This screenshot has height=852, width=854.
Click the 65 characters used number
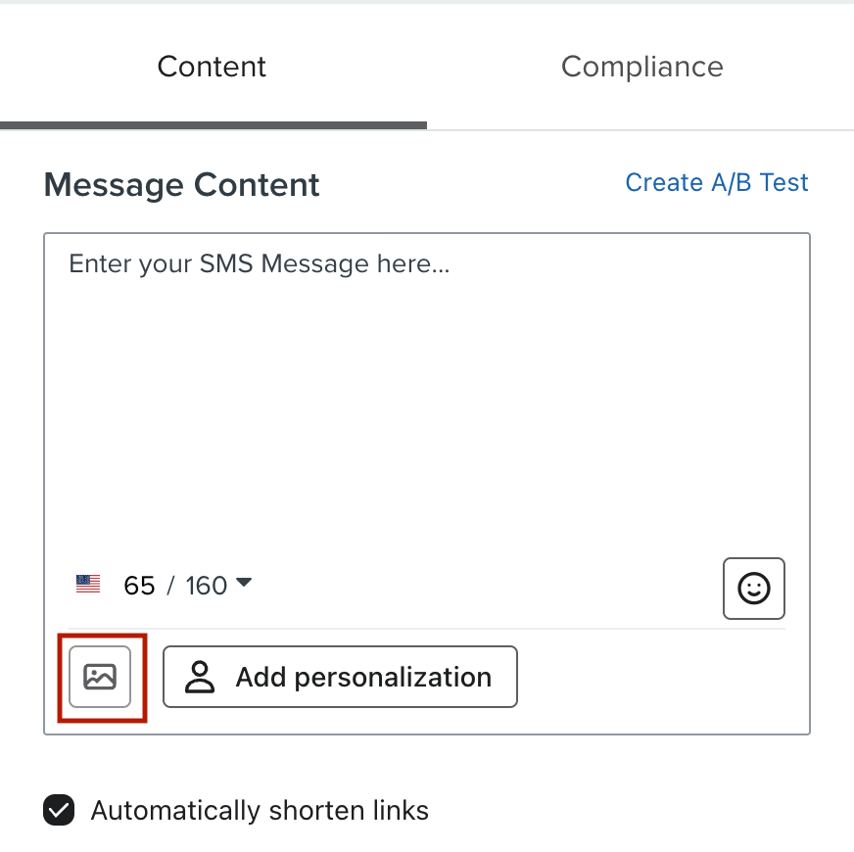click(139, 587)
